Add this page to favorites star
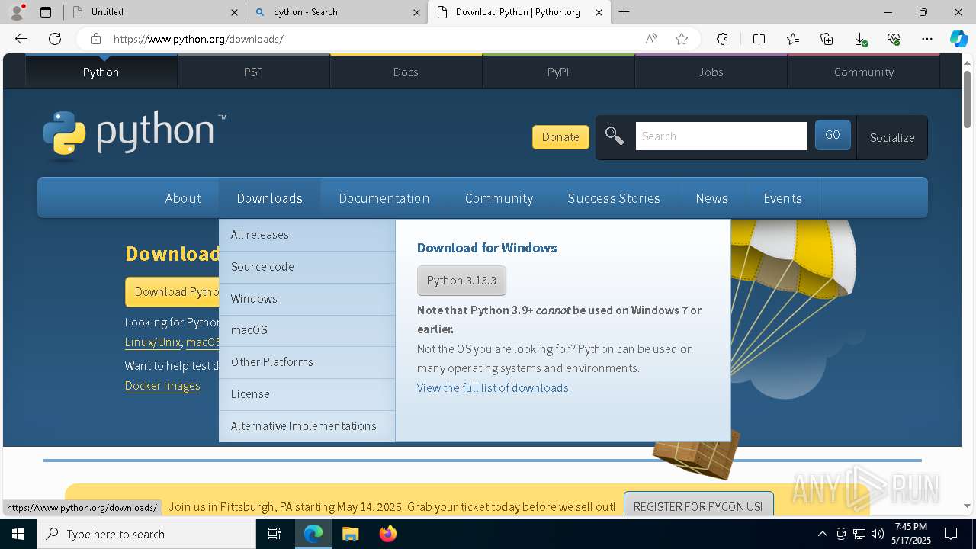Screen dimensions: 976x549 (682, 39)
